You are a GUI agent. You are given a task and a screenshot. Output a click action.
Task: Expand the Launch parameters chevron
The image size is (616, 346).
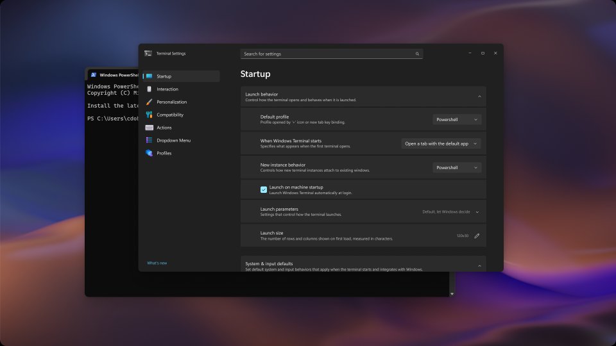[x=477, y=212]
